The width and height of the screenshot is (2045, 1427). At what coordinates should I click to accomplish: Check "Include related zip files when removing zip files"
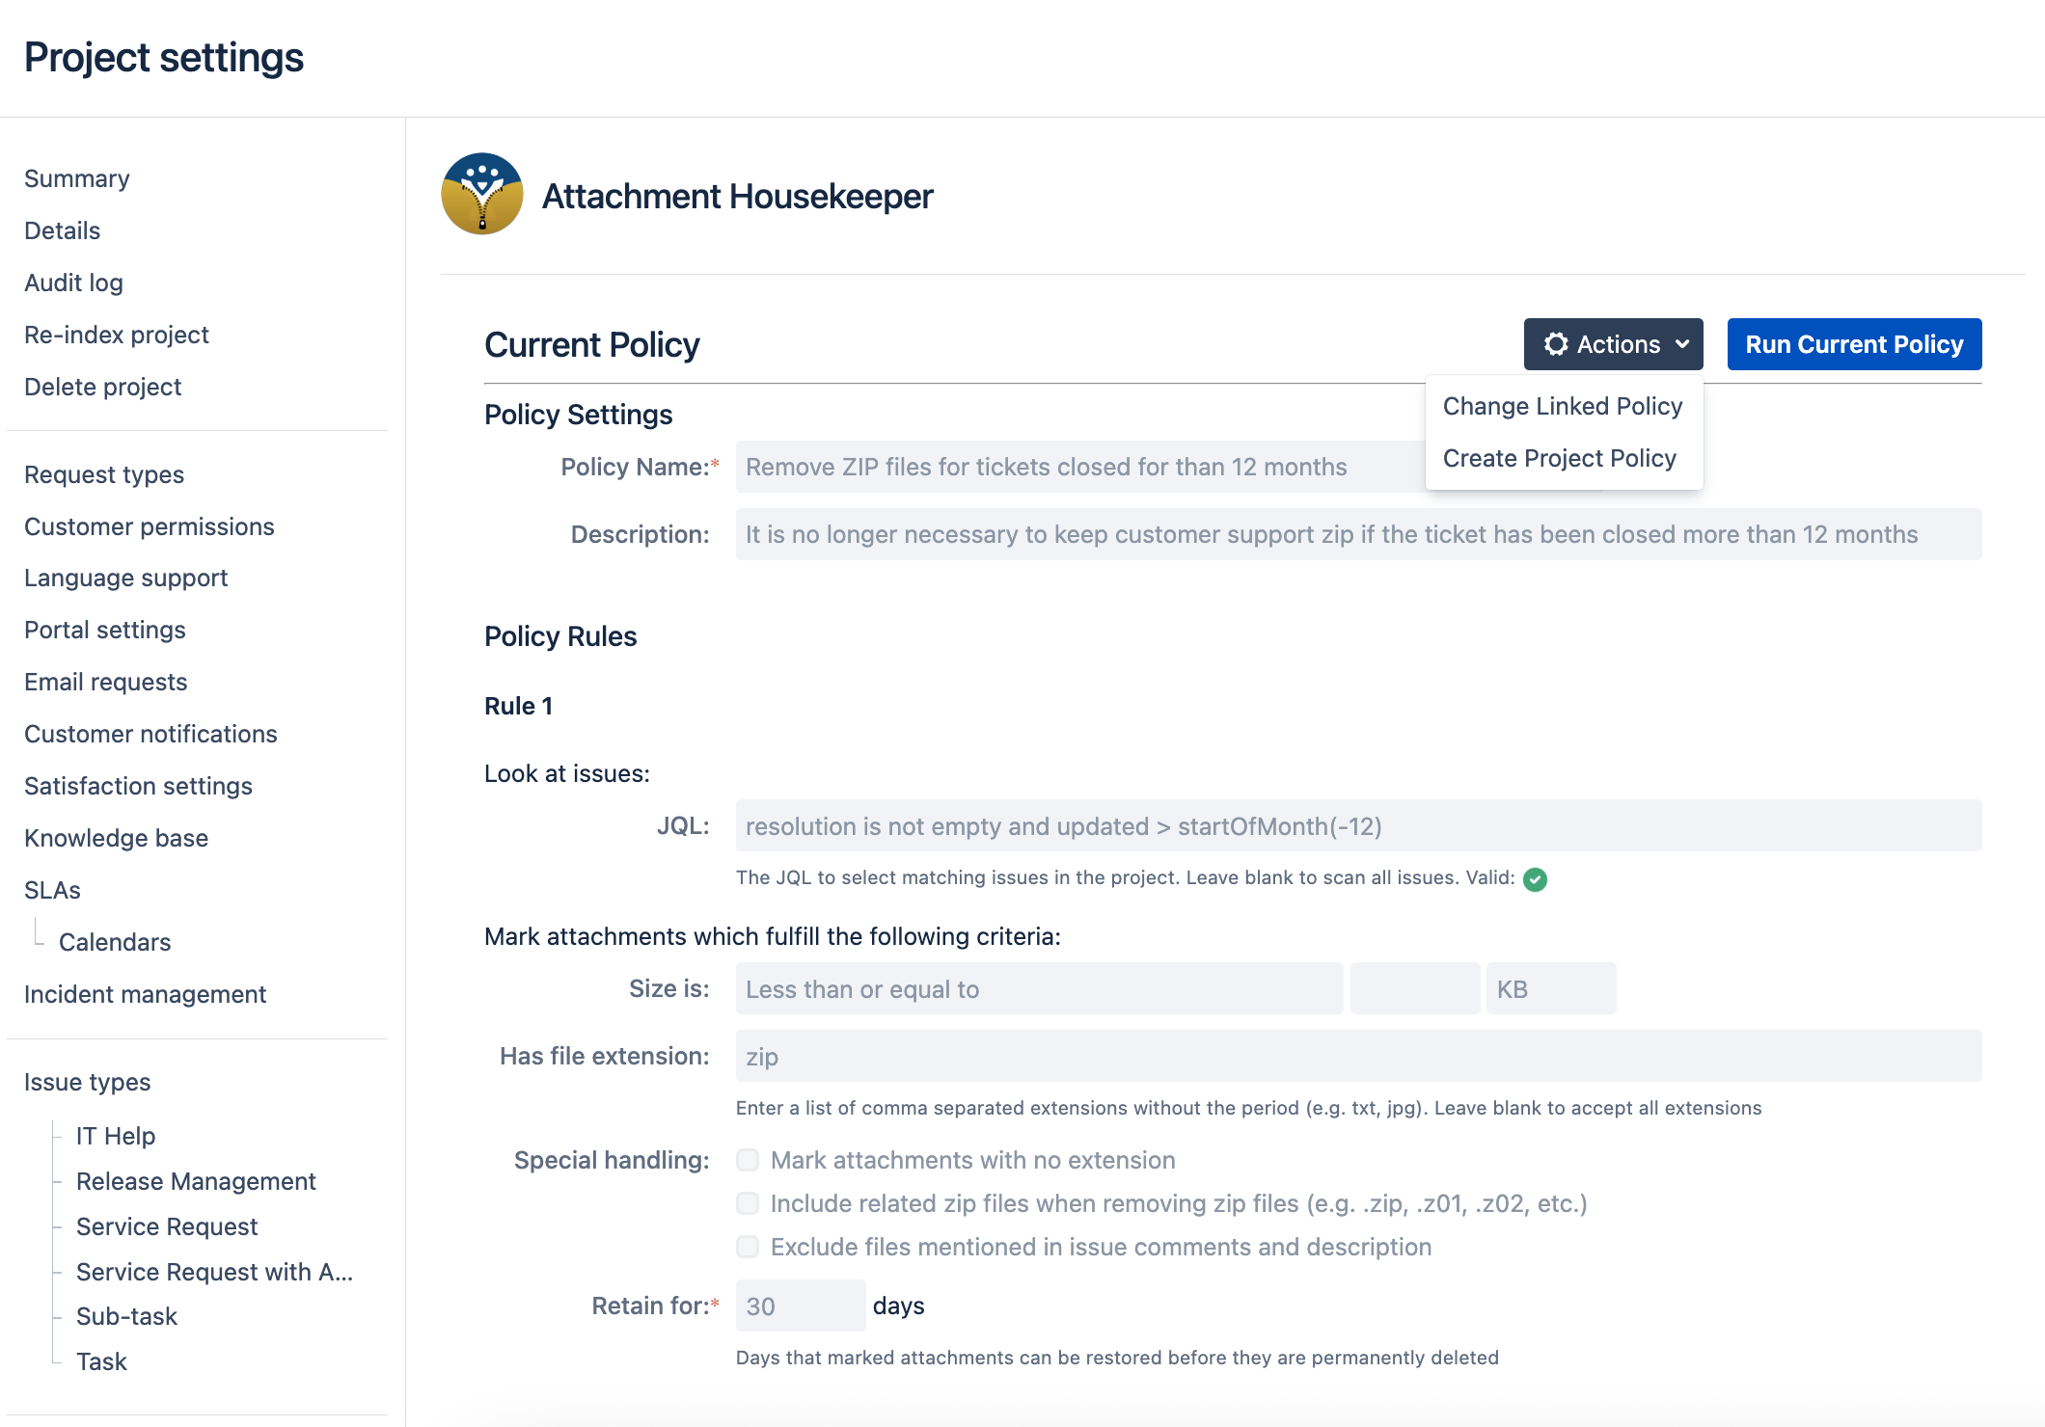[x=748, y=1203]
